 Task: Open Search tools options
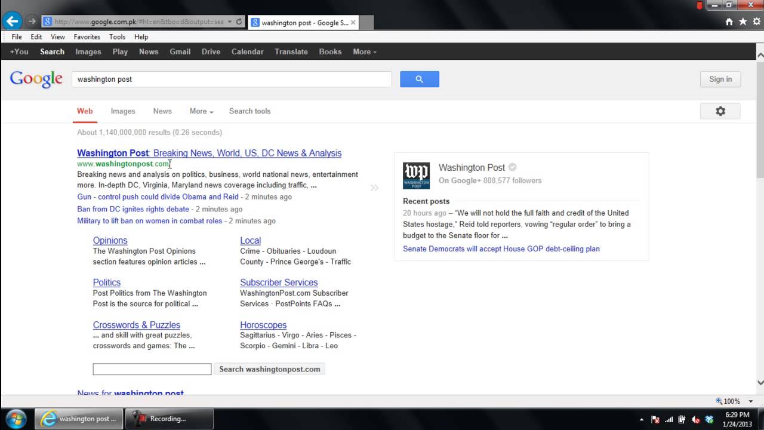[249, 111]
